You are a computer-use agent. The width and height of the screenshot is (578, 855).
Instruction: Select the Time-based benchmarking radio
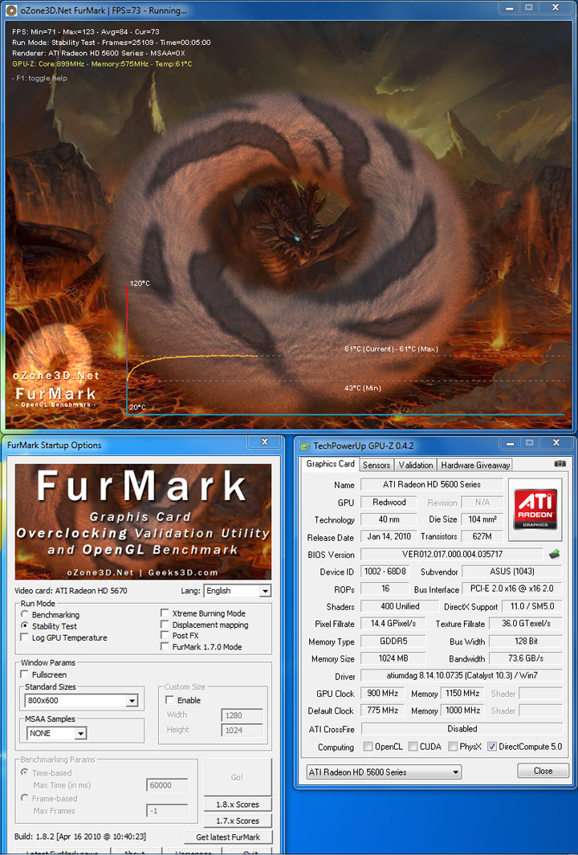[x=25, y=772]
